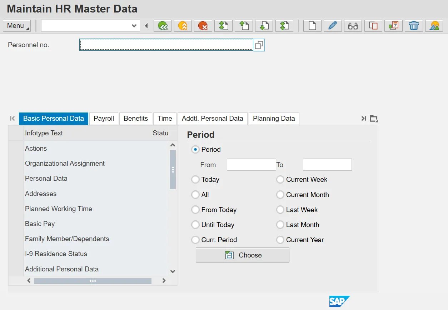
Task: Open the command field dropdown
Action: tap(134, 26)
